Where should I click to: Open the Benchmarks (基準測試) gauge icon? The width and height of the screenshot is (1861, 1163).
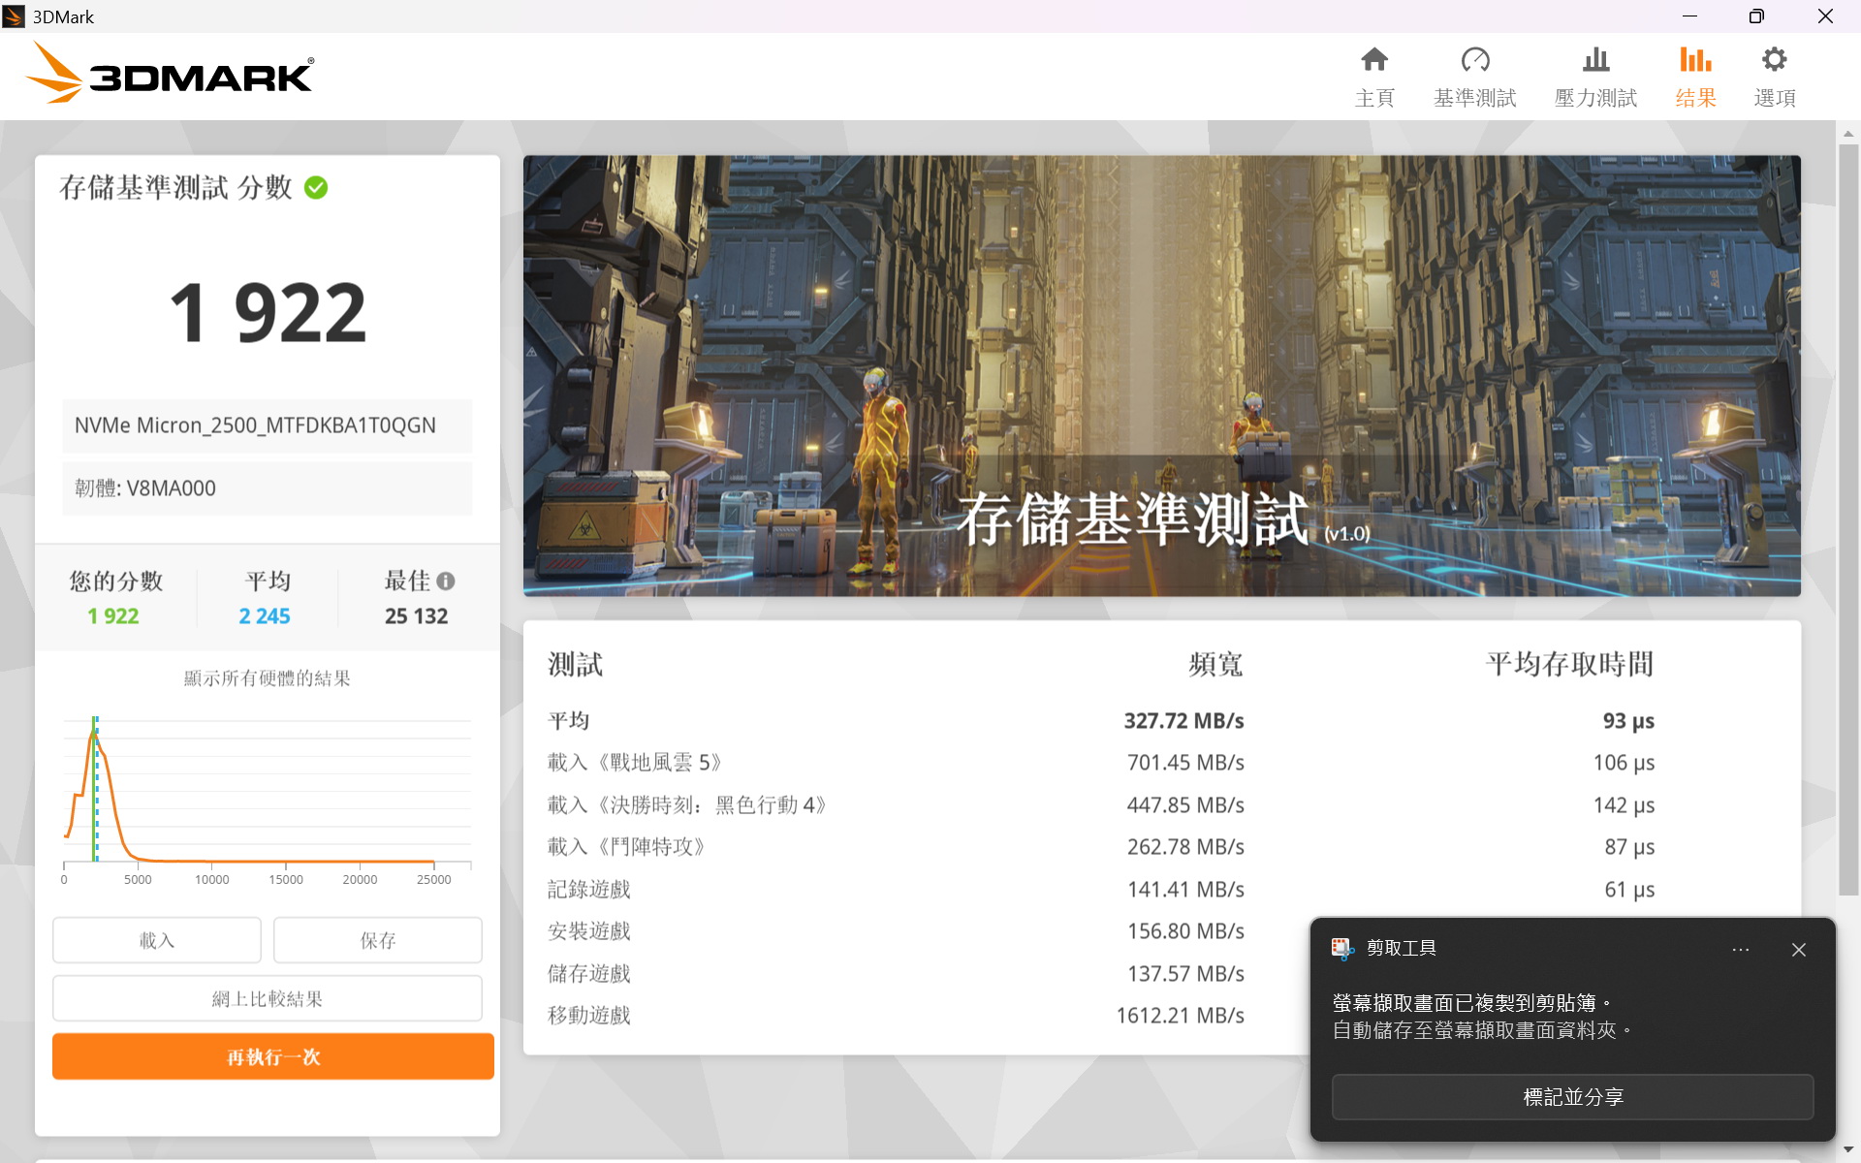[1475, 60]
